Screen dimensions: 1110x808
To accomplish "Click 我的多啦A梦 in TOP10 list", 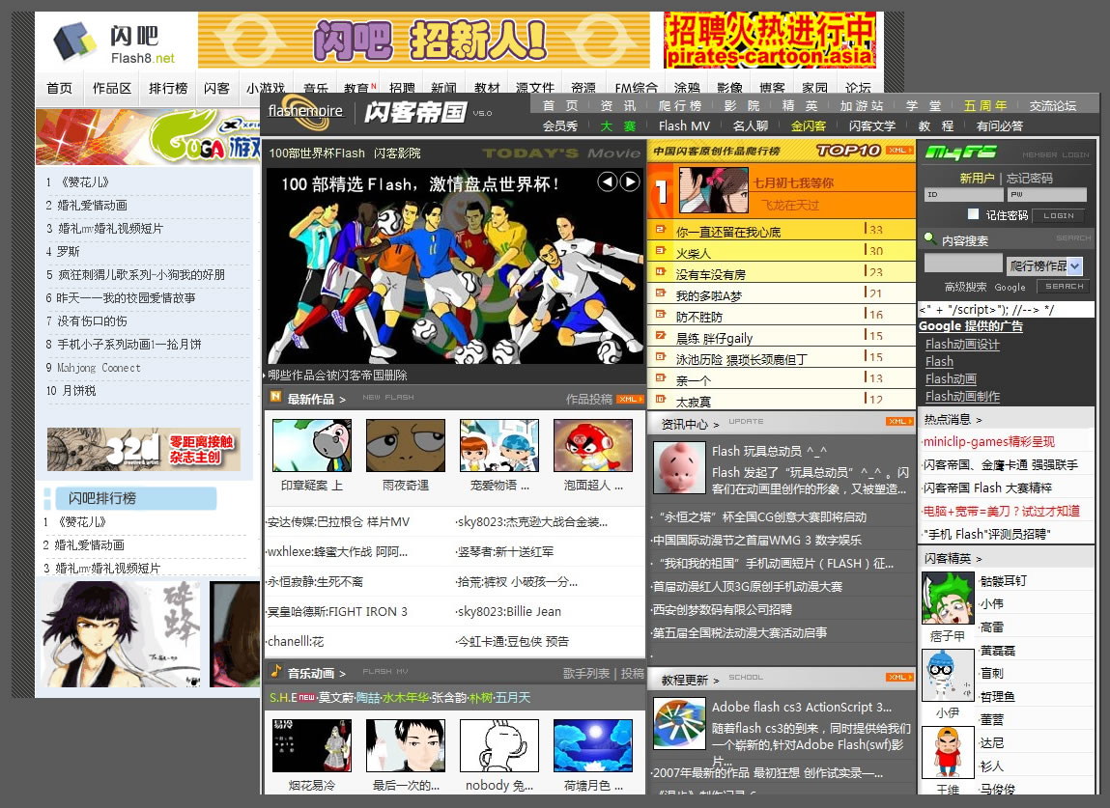I will pyautogui.click(x=709, y=295).
